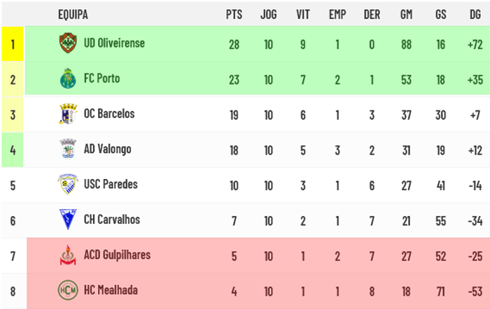Click the FC Porto club crest
This screenshot has height=309, width=490.
click(x=68, y=78)
